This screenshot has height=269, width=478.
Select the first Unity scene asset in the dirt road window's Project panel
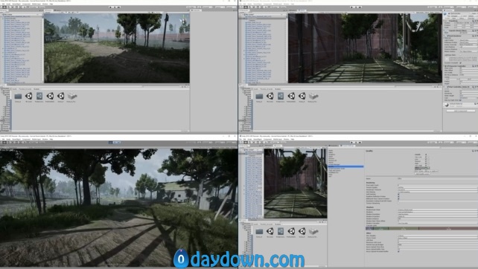click(28, 96)
